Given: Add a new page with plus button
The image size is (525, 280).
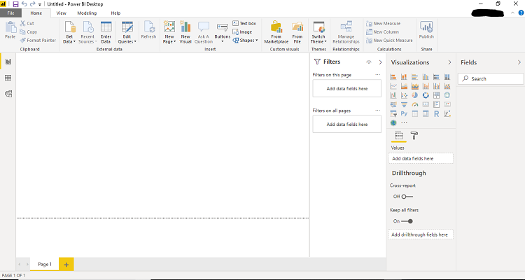Looking at the screenshot, I should coord(66,265).
